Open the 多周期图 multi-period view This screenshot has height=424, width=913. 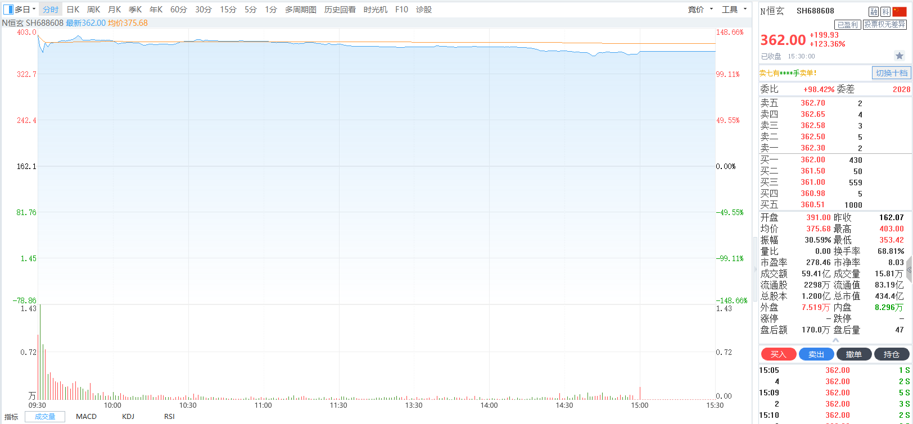pyautogui.click(x=301, y=10)
